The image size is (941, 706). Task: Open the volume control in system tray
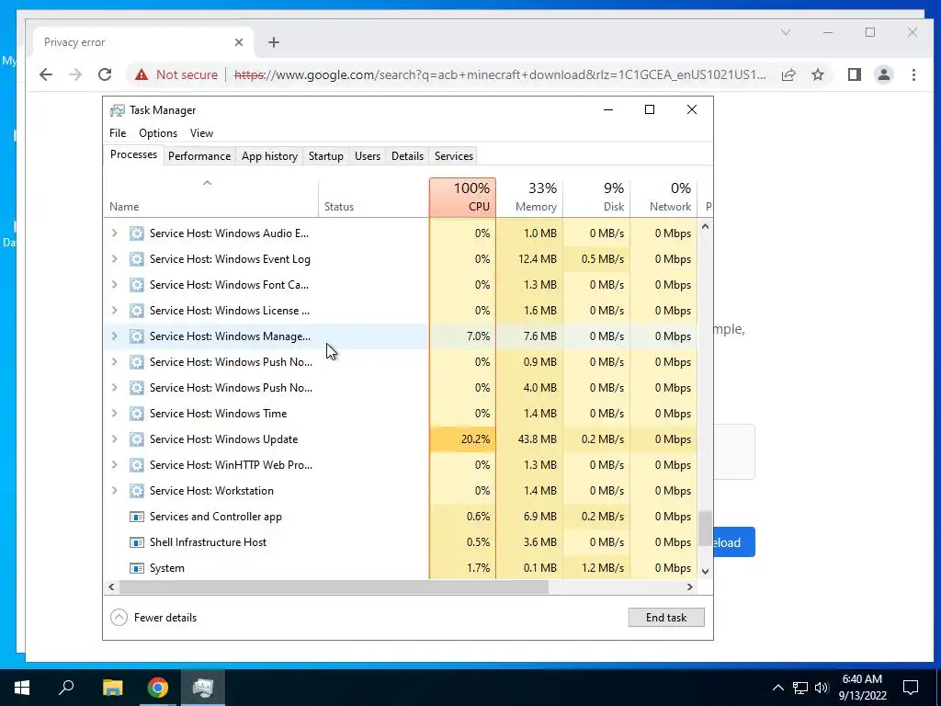(822, 688)
